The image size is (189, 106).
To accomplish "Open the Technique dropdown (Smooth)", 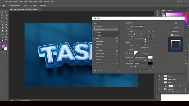I will [x=139, y=29].
